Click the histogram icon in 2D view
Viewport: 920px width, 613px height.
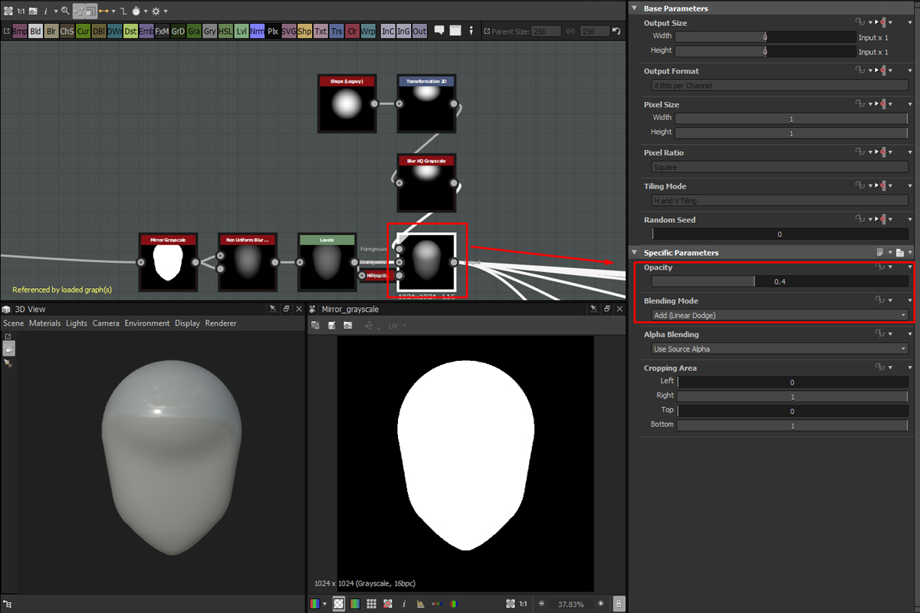click(420, 604)
